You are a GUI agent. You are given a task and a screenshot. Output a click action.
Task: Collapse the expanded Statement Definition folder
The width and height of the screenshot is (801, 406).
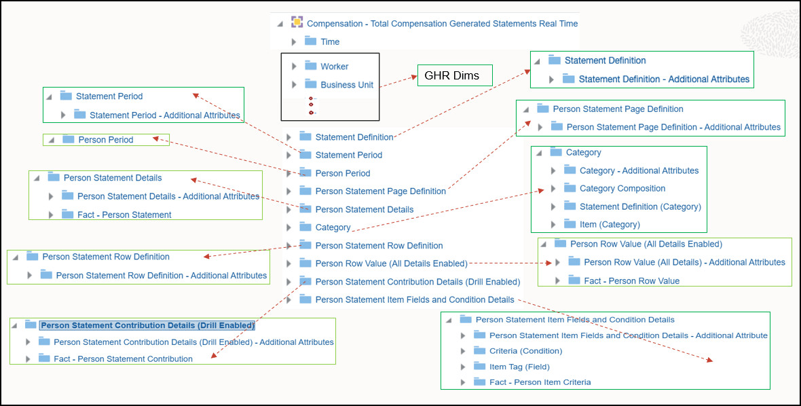pos(537,61)
